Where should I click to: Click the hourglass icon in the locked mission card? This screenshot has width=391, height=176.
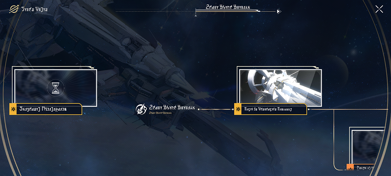[56, 88]
